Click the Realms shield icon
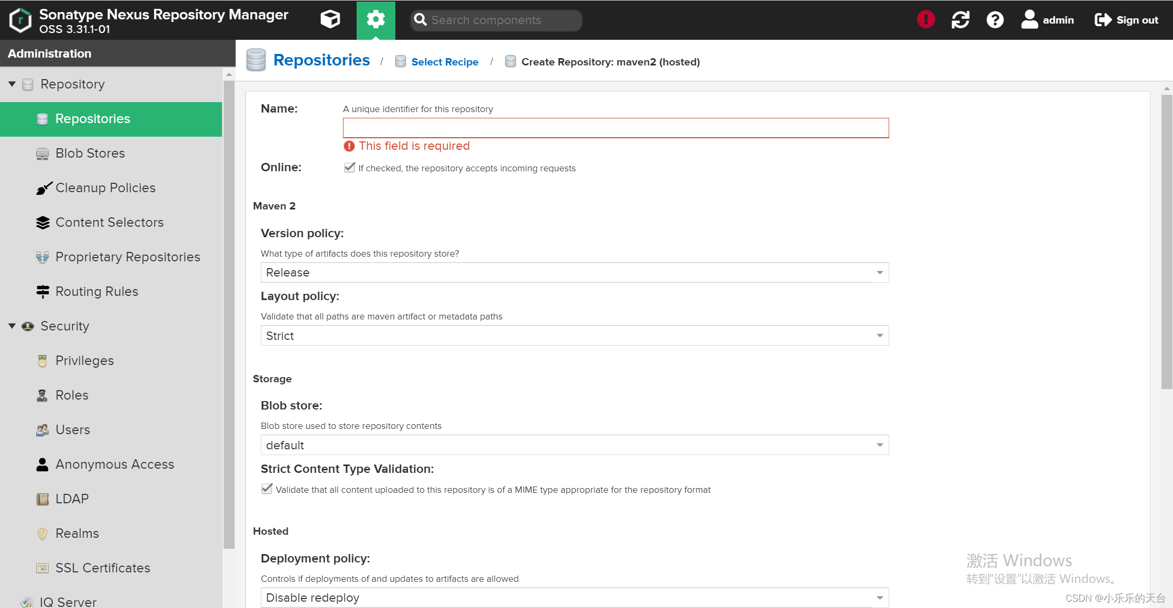1173x608 pixels. tap(42, 534)
